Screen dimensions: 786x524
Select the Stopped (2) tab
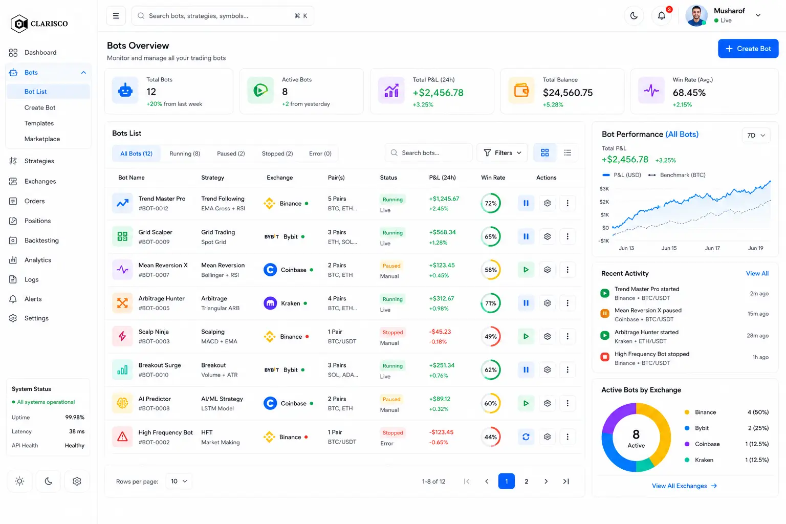point(277,154)
